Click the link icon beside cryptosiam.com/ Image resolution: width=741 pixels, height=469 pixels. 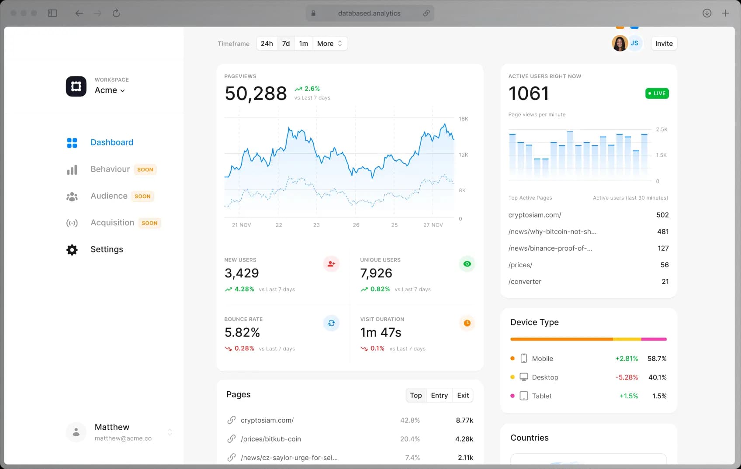[231, 420]
